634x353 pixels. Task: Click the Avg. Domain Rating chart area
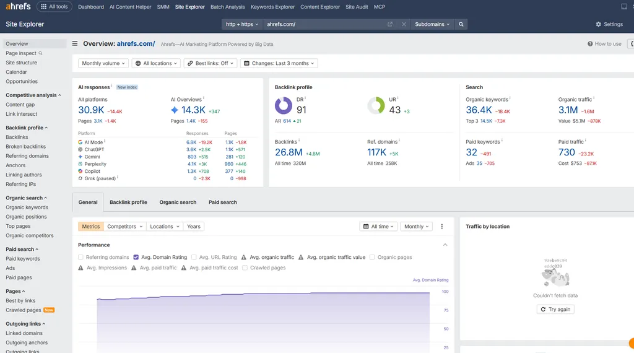point(263,321)
